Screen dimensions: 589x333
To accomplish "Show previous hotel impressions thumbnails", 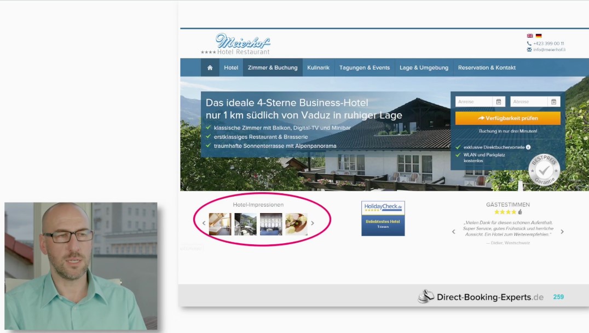I will (x=204, y=223).
